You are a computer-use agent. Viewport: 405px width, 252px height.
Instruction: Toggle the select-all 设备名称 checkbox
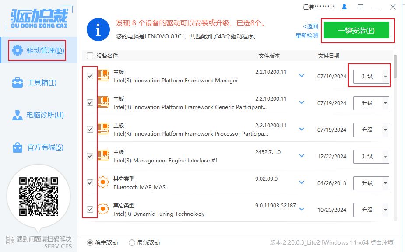(90, 56)
